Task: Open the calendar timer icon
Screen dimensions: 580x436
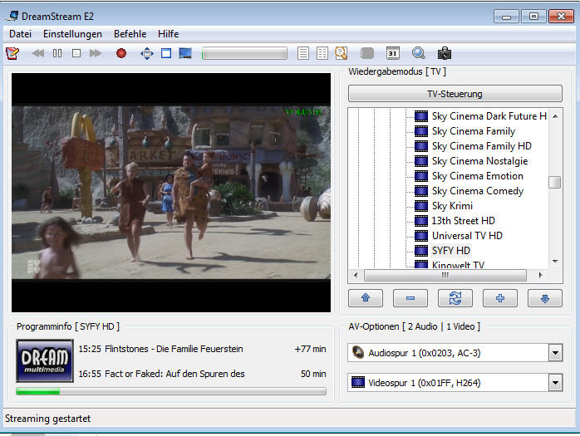Action: tap(393, 53)
